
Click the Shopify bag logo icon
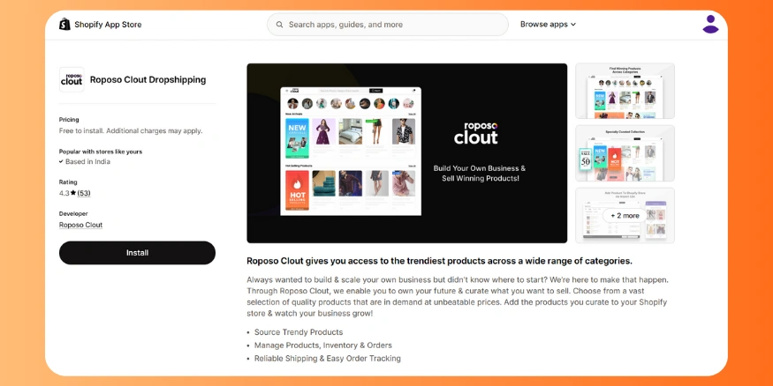point(64,24)
